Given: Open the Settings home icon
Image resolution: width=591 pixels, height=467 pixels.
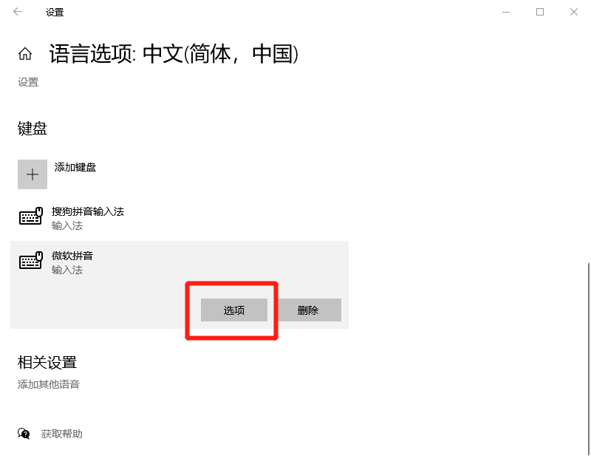Looking at the screenshot, I should pyautogui.click(x=25, y=53).
